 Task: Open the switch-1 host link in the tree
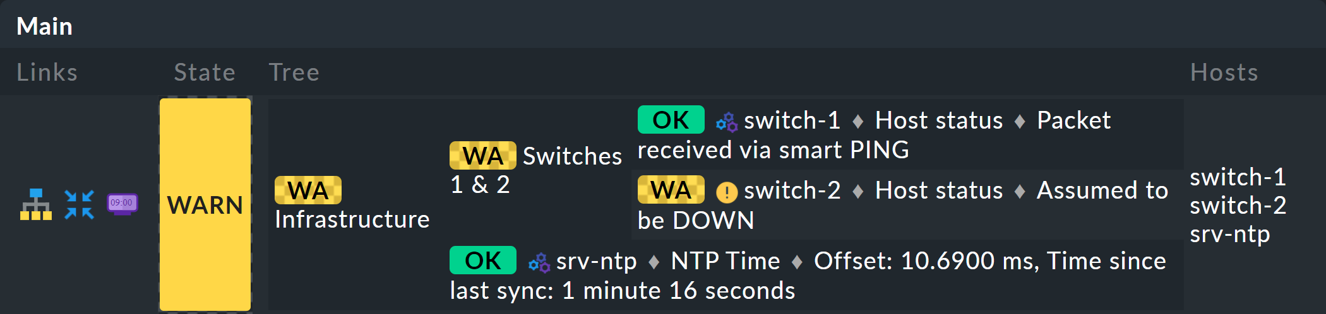tap(792, 120)
